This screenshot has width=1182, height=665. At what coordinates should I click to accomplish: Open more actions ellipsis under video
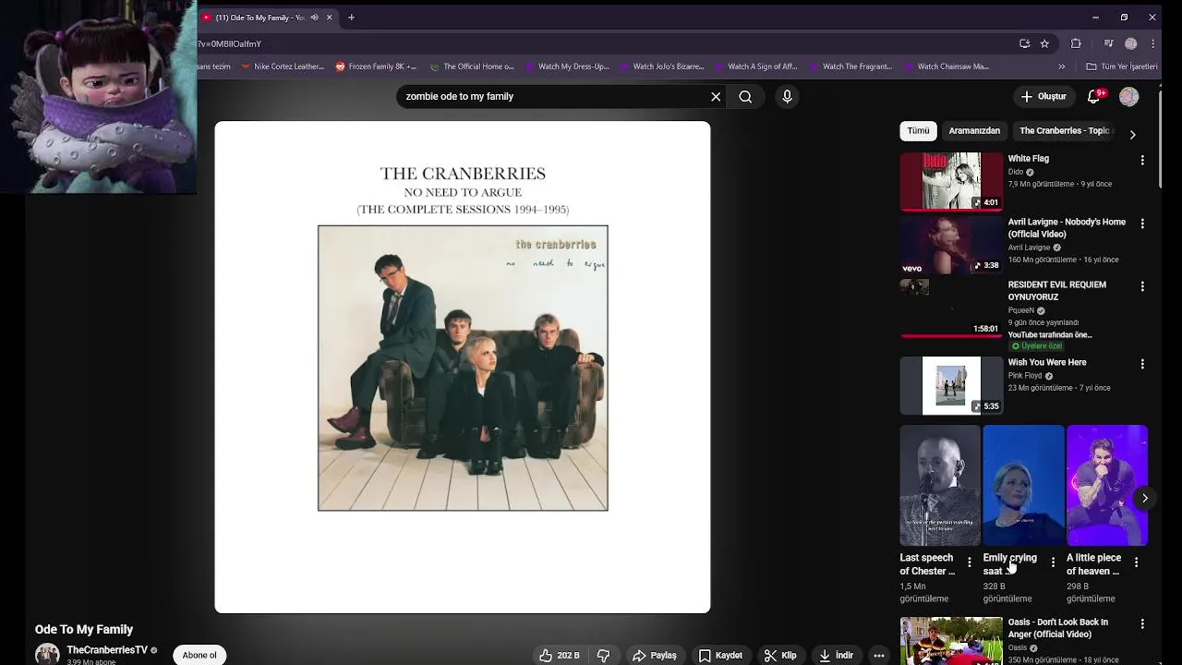[x=879, y=655]
